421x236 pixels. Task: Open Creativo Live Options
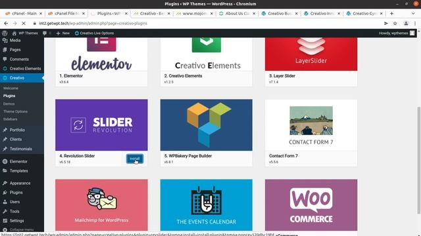[94, 33]
